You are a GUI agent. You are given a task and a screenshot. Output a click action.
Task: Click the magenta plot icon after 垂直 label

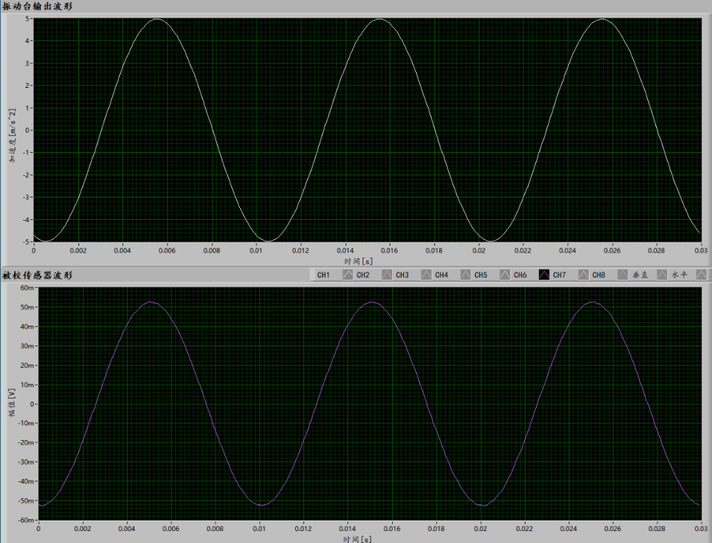click(x=662, y=274)
